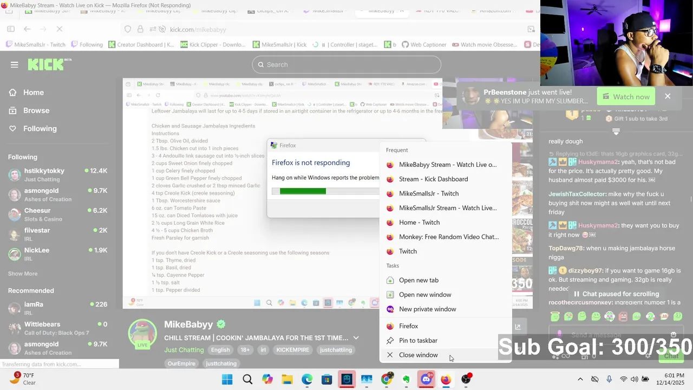The height and width of the screenshot is (390, 693).
Task: Click the verified badge next to MikeBabyy
Action: 221,324
